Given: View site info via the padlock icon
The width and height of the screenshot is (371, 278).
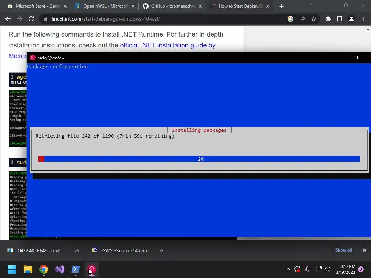Looking at the screenshot, I should click(x=46, y=19).
